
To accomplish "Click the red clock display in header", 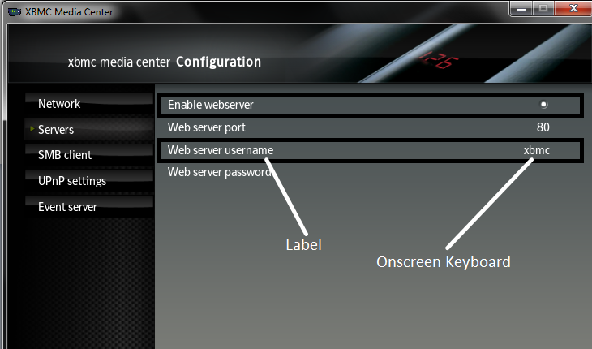I will (439, 60).
